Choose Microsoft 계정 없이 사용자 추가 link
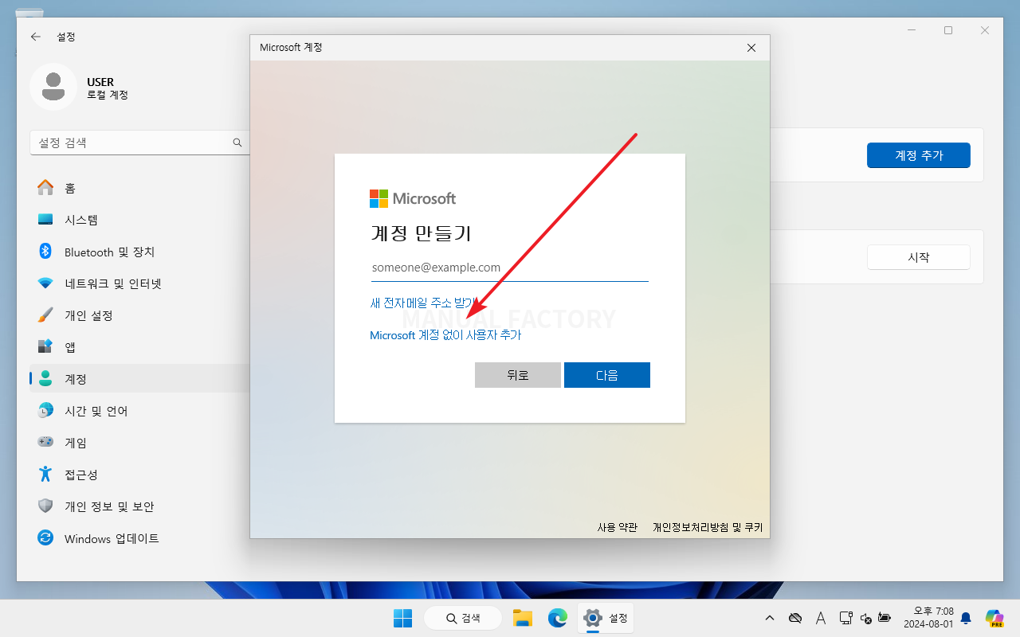 click(x=445, y=335)
